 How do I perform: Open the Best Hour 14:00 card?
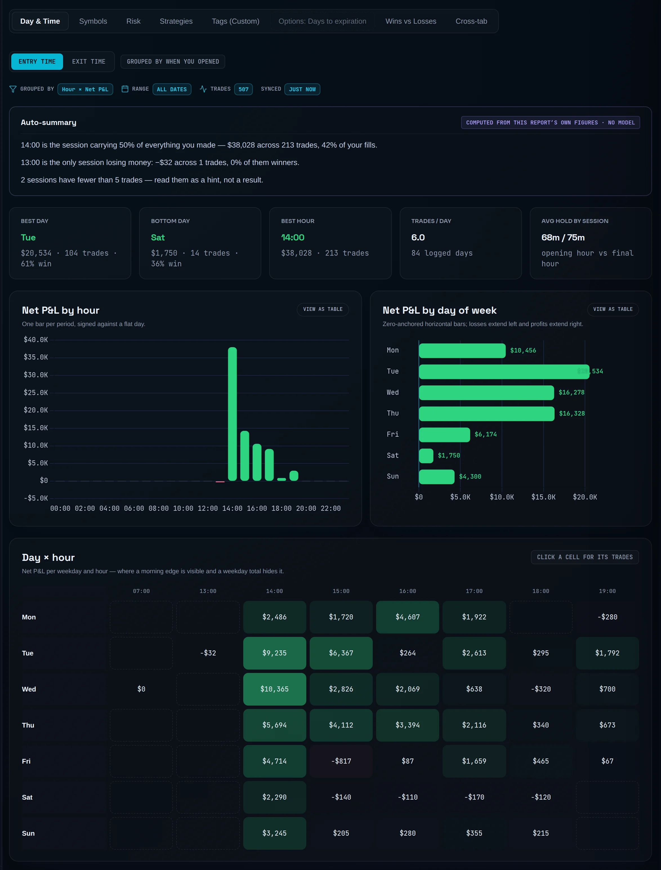pos(330,243)
